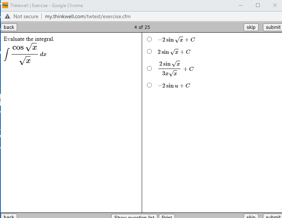
Task: Click the '4 of 25' question counter
Action: click(x=142, y=27)
